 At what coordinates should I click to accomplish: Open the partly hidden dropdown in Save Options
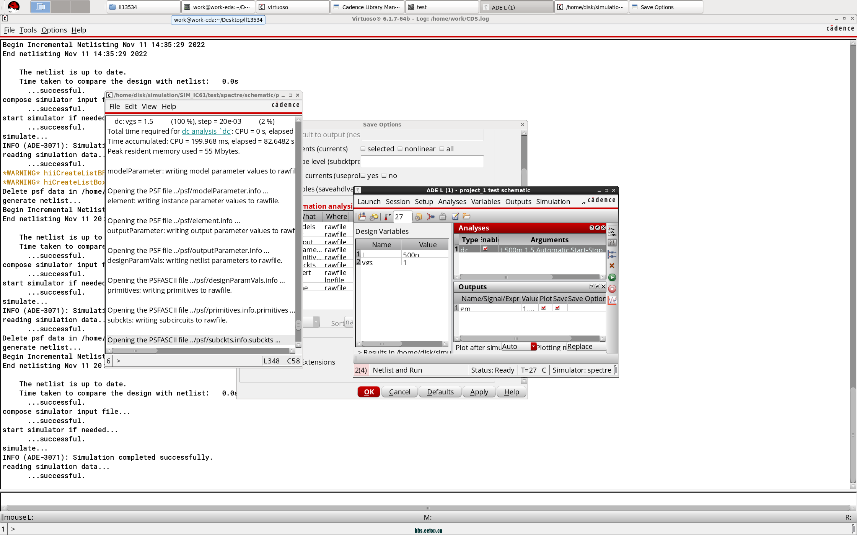click(311, 322)
